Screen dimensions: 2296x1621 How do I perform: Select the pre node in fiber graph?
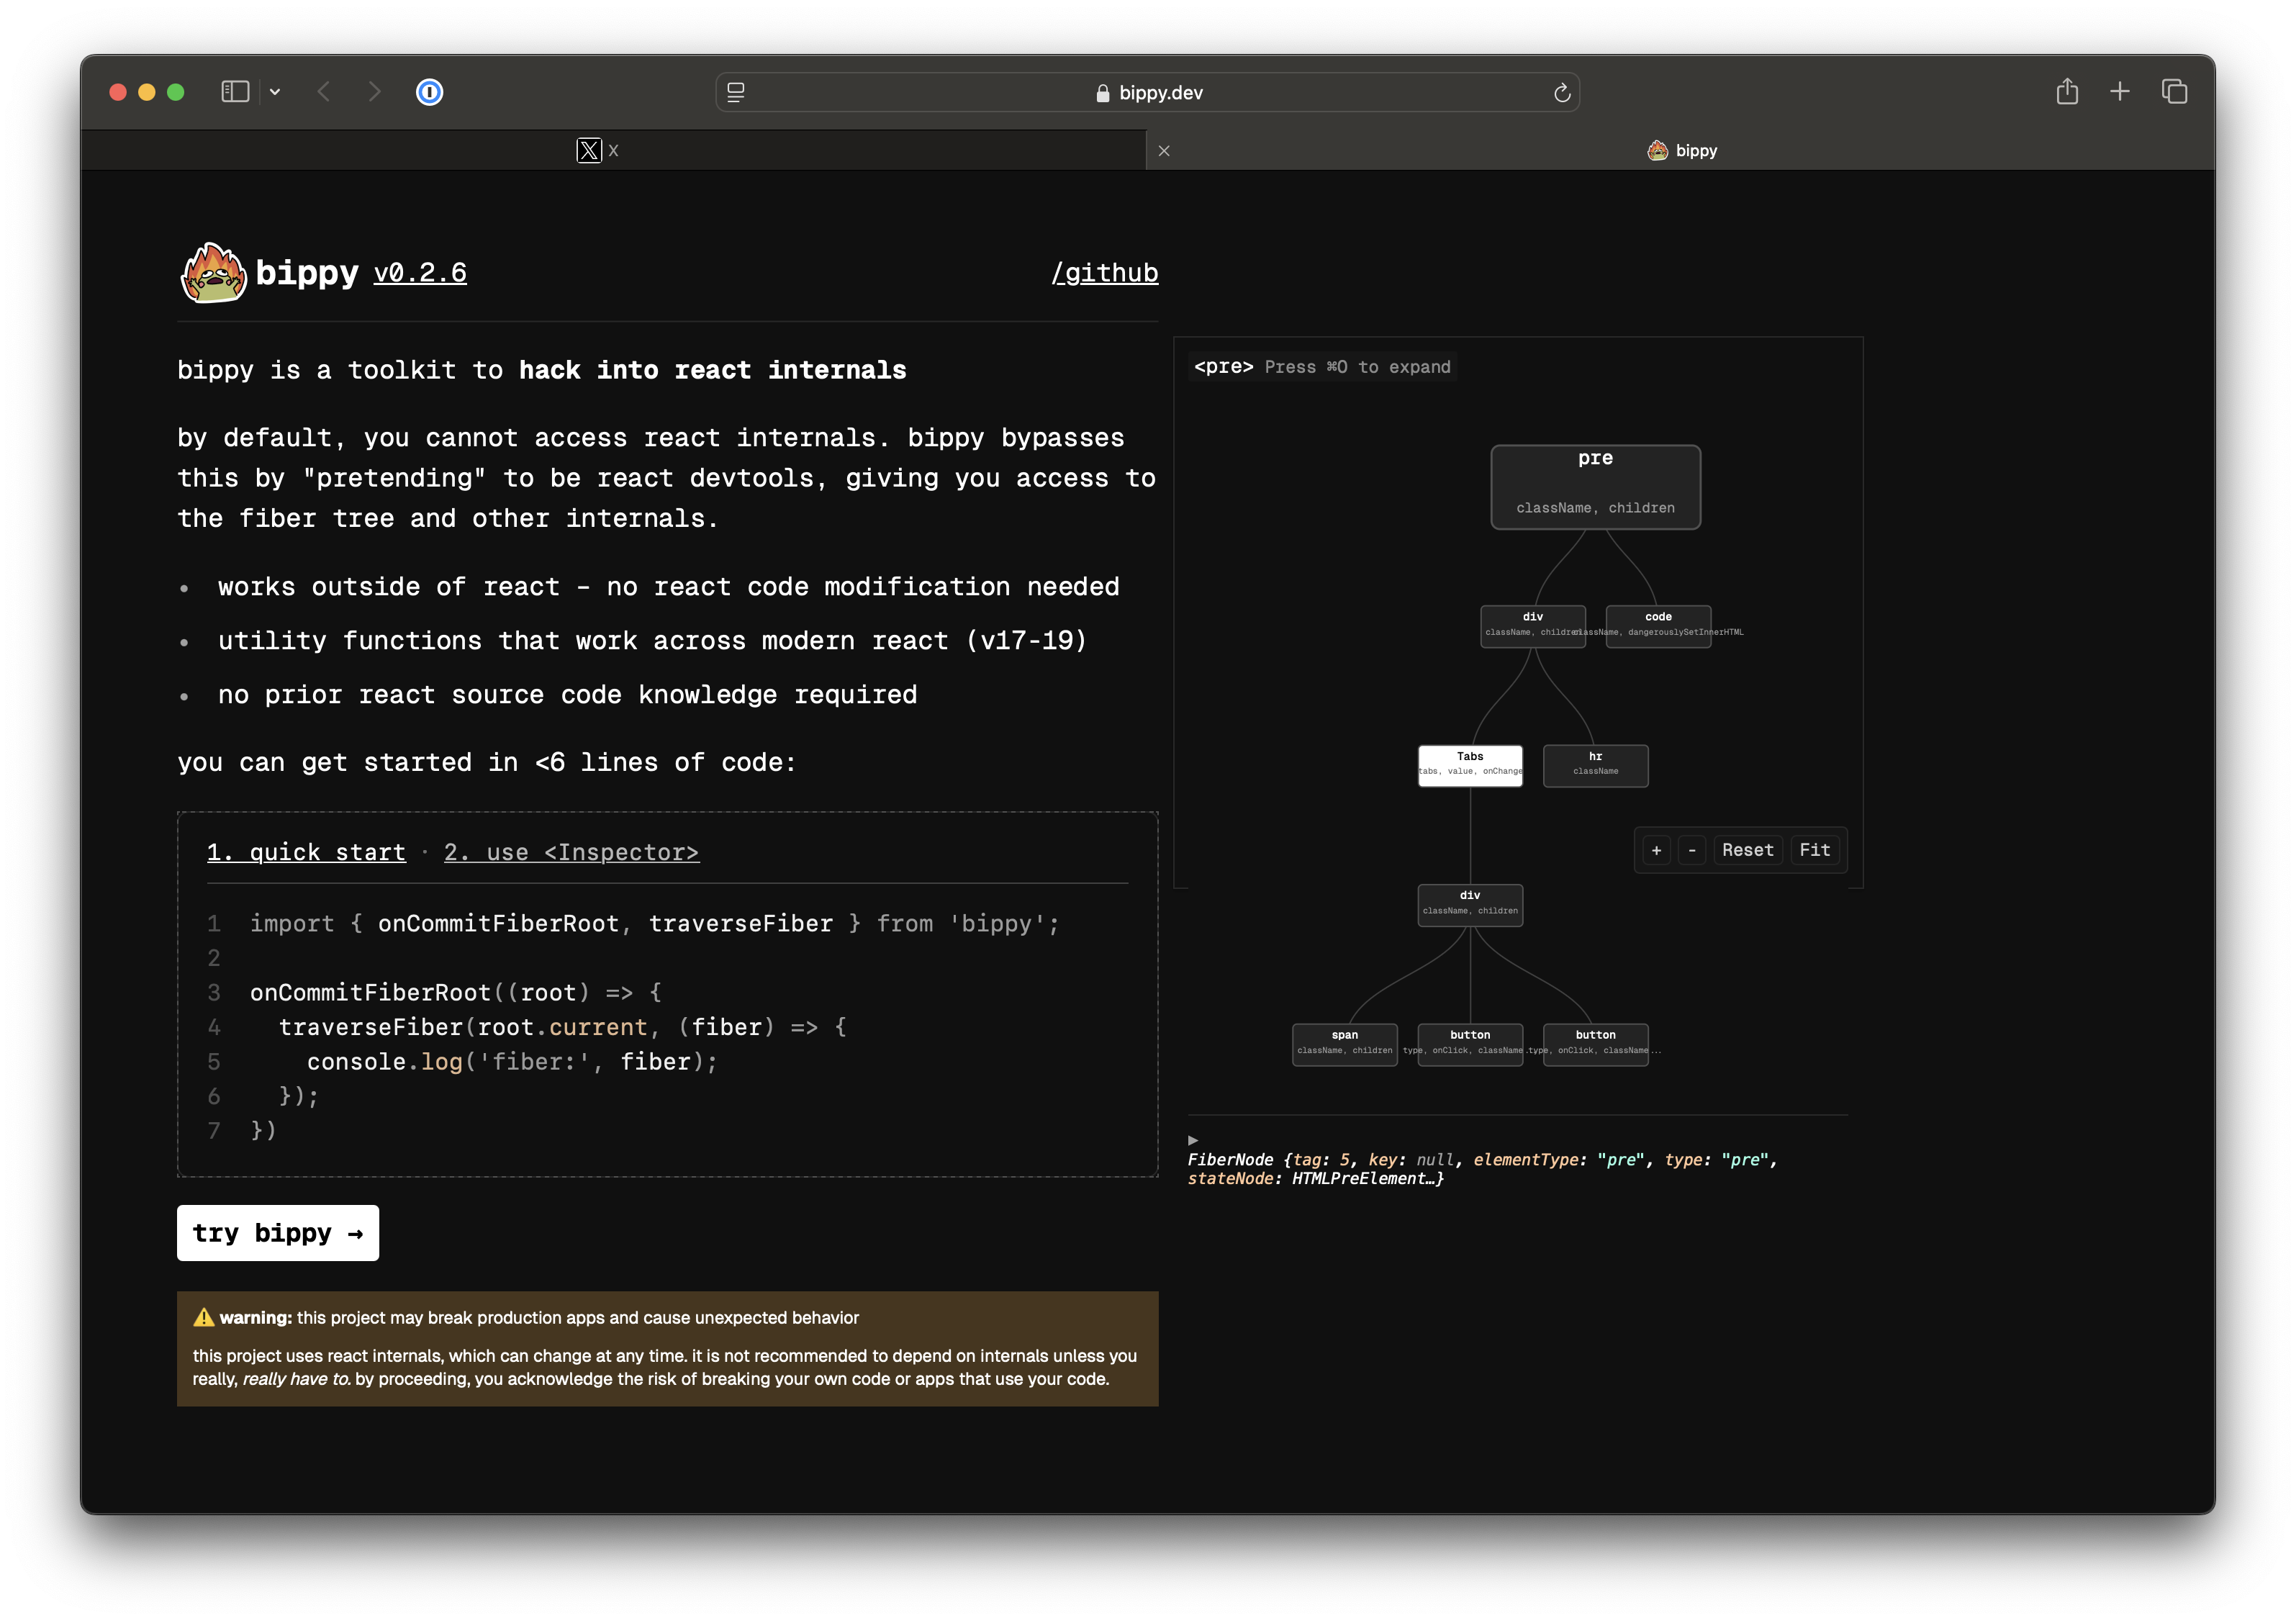[x=1595, y=487]
